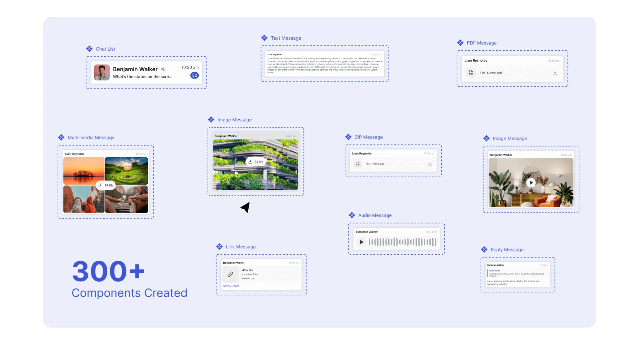The width and height of the screenshot is (639, 361).
Task: Click the component icon beside Chat List
Action: [x=89, y=49]
